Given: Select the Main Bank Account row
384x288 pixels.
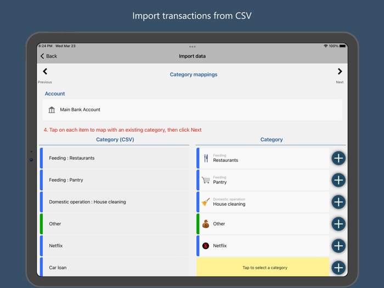Looking at the screenshot, I should point(192,110).
